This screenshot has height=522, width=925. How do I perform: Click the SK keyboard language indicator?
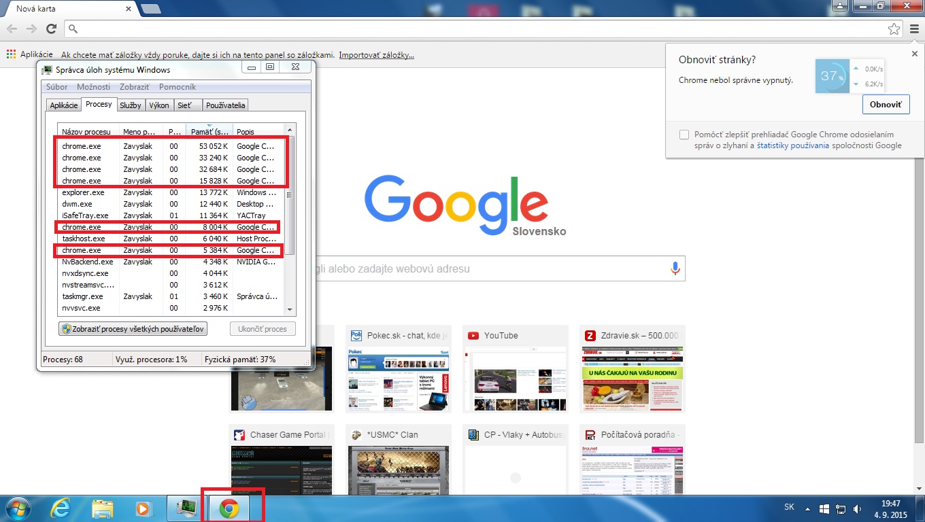[x=789, y=507]
